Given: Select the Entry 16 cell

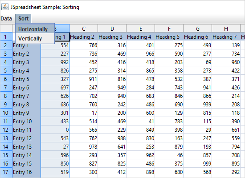Looking at the screenshot, I should (27, 172).
